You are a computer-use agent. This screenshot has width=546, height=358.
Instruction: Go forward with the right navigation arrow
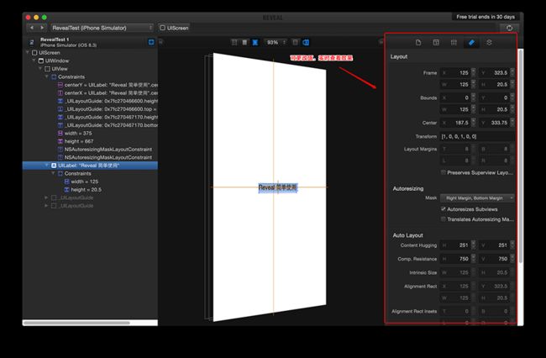pyautogui.click(x=42, y=28)
